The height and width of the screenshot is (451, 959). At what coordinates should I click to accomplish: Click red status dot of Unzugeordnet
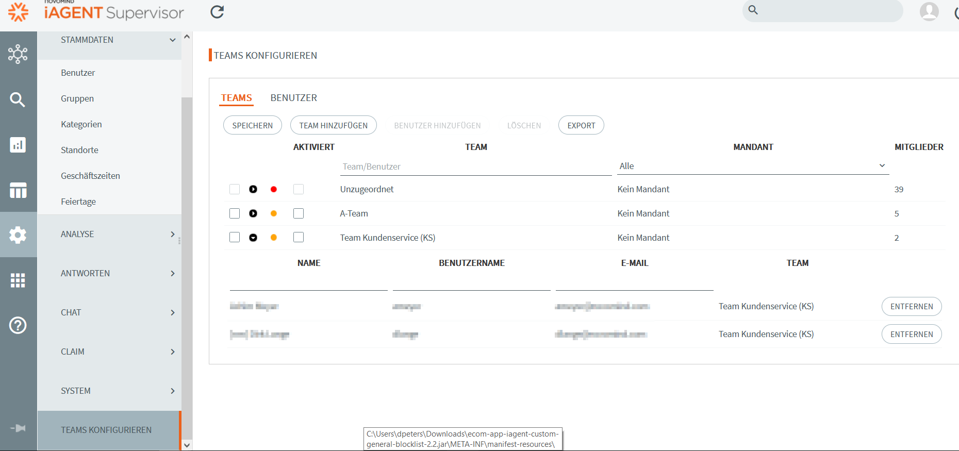pos(274,189)
